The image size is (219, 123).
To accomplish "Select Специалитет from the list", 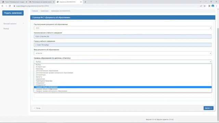I will click(123, 85).
